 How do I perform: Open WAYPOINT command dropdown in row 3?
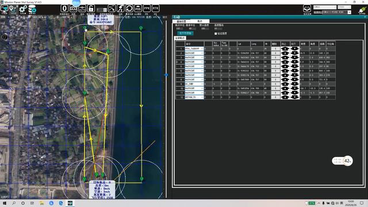pos(202,57)
